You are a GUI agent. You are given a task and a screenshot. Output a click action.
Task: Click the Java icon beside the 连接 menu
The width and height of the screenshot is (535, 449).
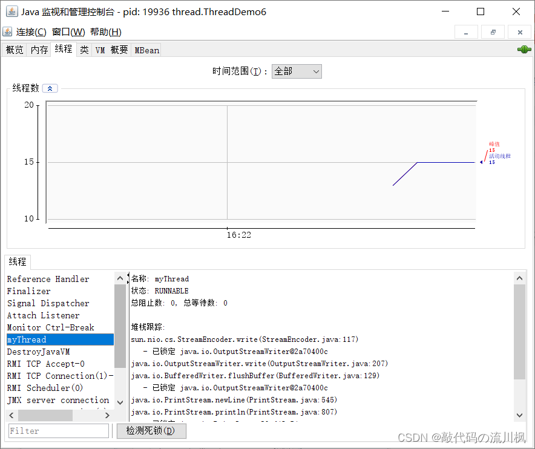(x=7, y=31)
